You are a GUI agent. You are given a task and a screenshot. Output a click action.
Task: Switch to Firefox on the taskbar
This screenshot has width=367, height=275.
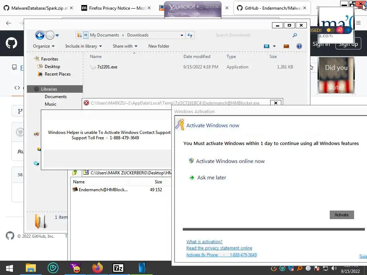coord(97,268)
